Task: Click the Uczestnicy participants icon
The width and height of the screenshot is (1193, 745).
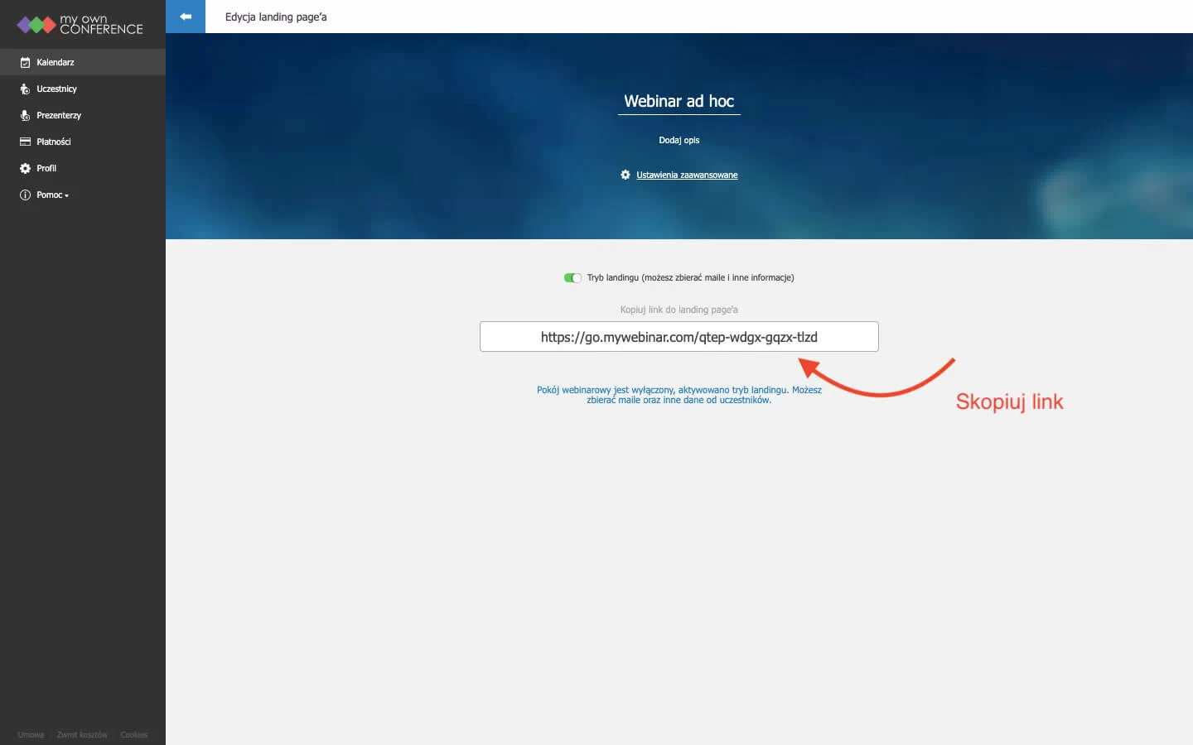Action: (25, 89)
